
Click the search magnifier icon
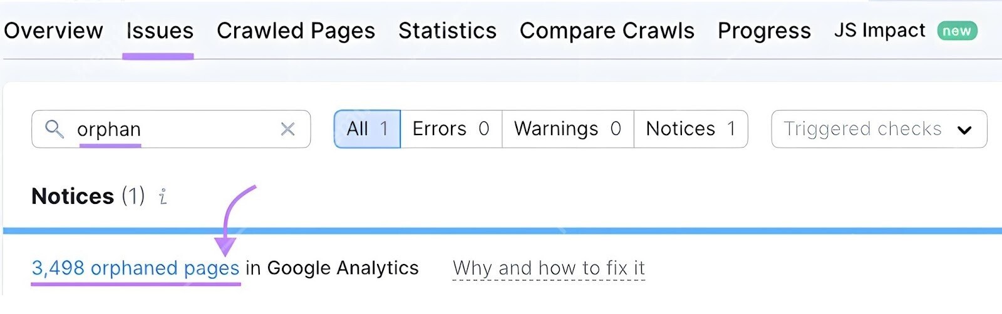(54, 129)
